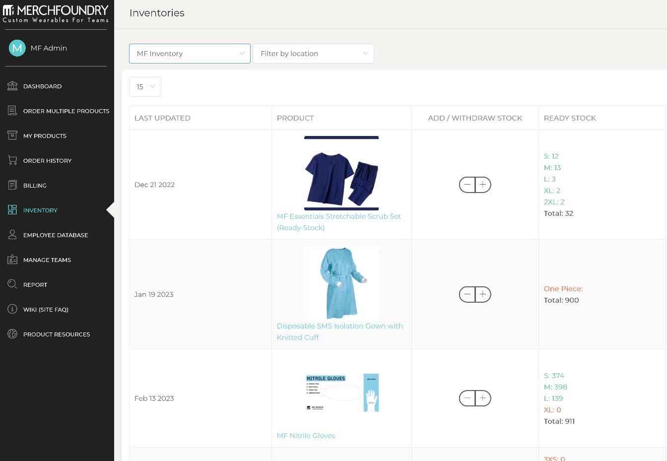Click the navy scrub set product image
The width and height of the screenshot is (667, 461).
click(x=341, y=173)
